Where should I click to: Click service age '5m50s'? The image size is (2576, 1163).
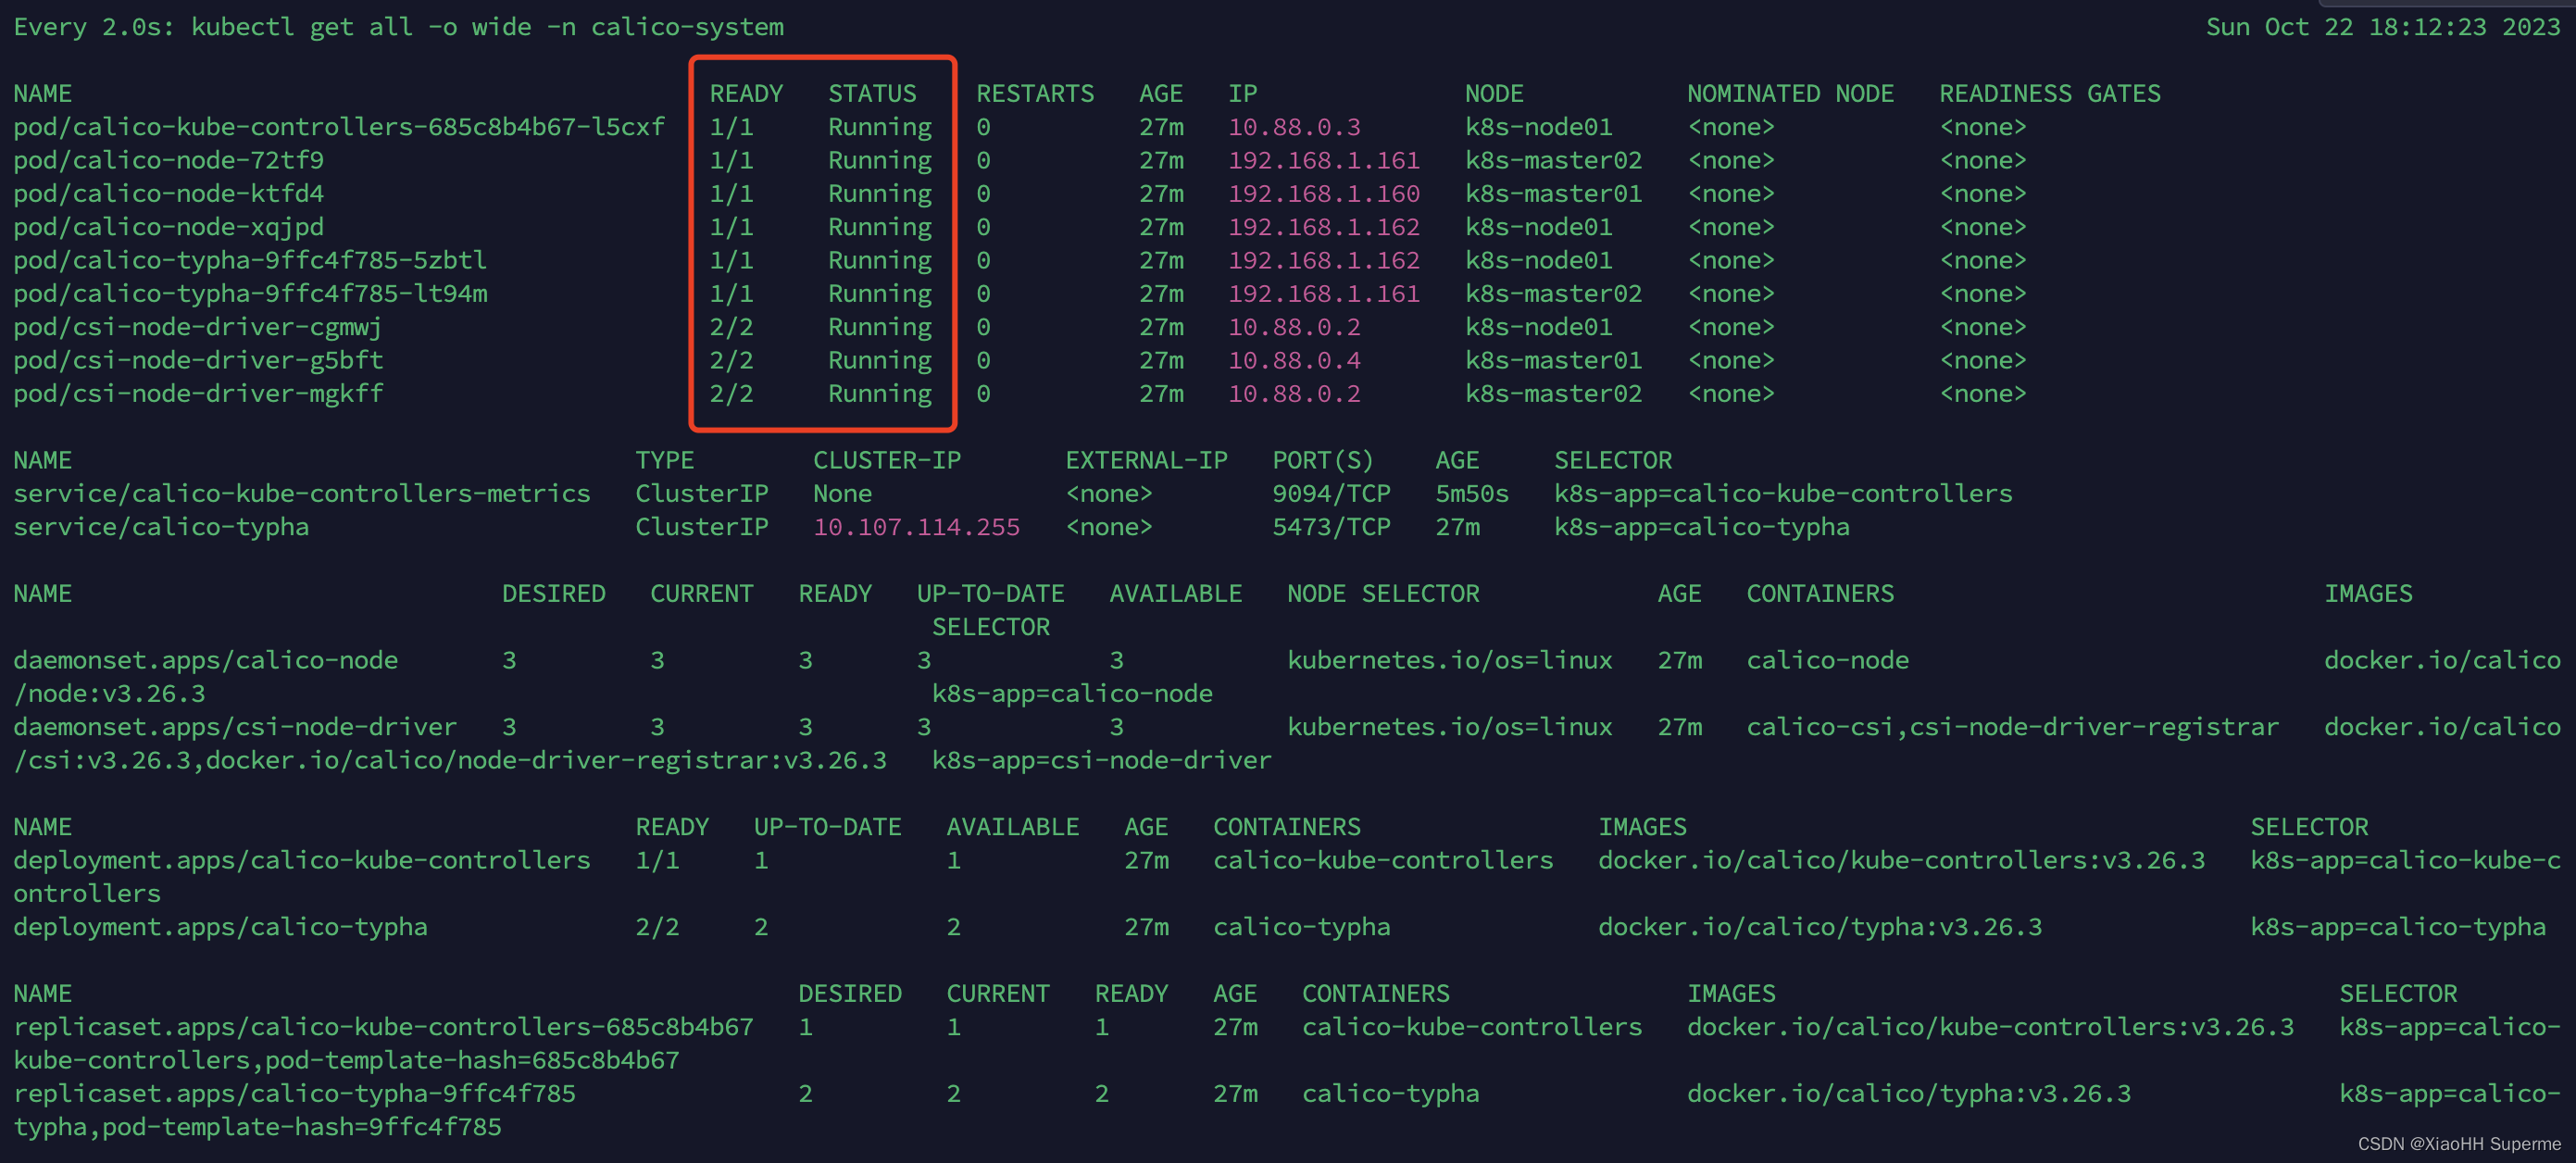pos(1472,493)
